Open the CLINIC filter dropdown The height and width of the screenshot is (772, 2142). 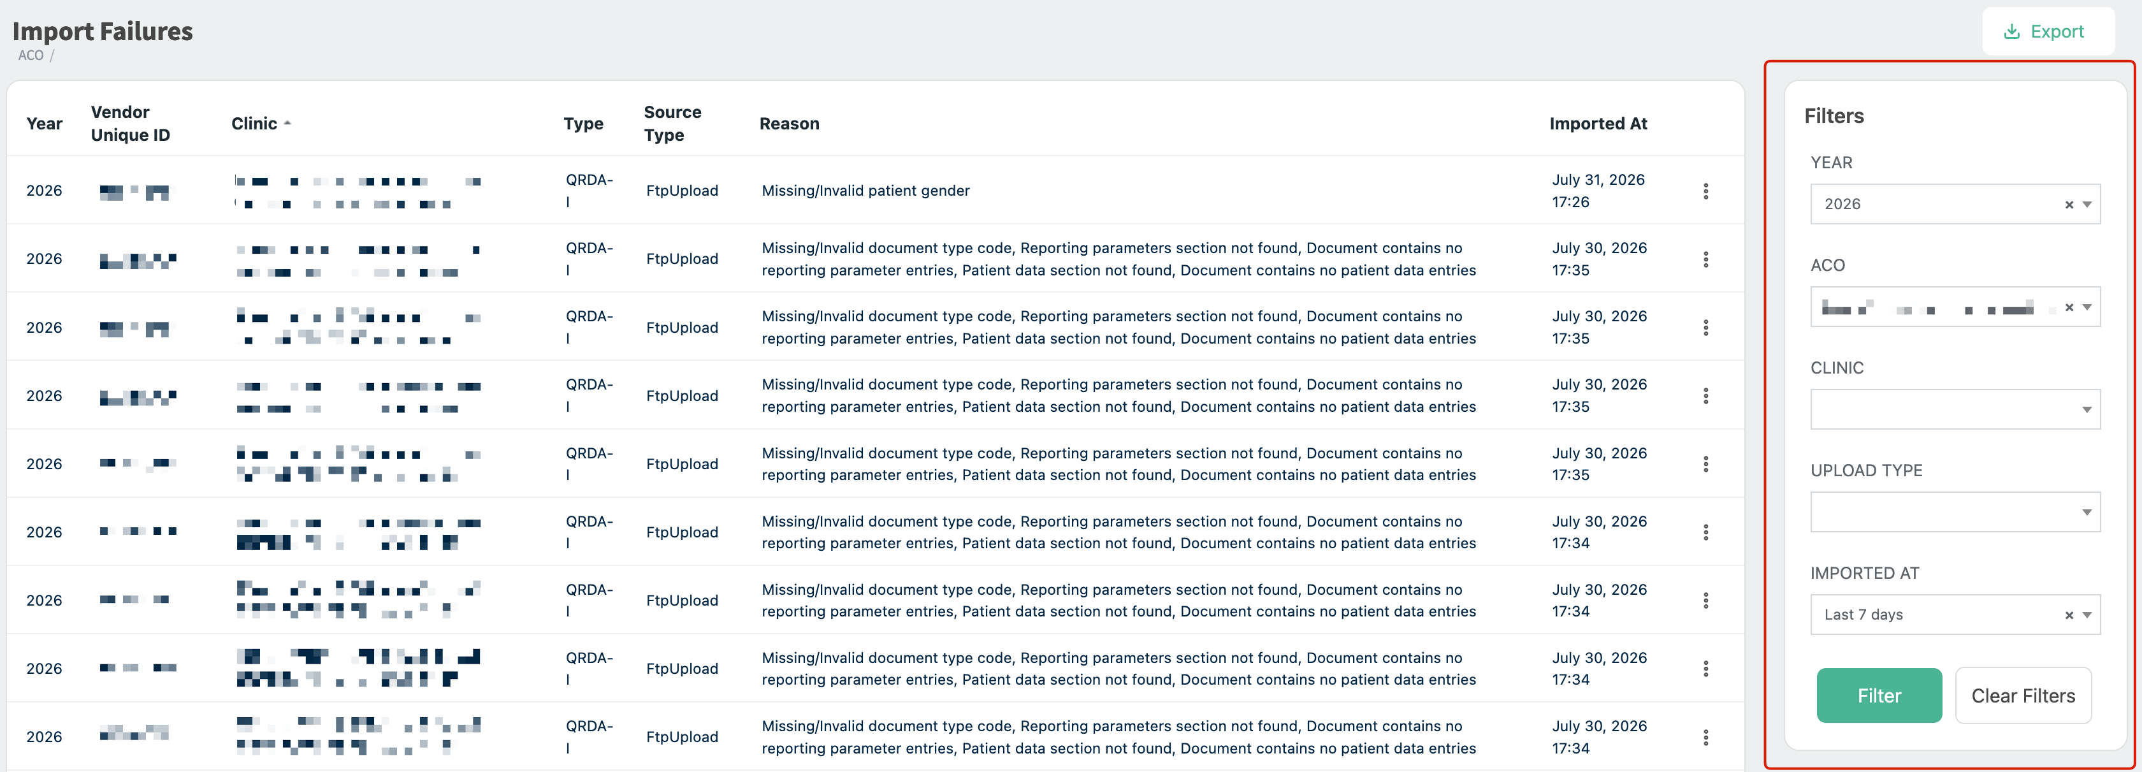1955,409
